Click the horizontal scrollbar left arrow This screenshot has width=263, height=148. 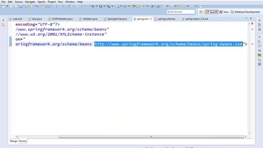[17, 137]
